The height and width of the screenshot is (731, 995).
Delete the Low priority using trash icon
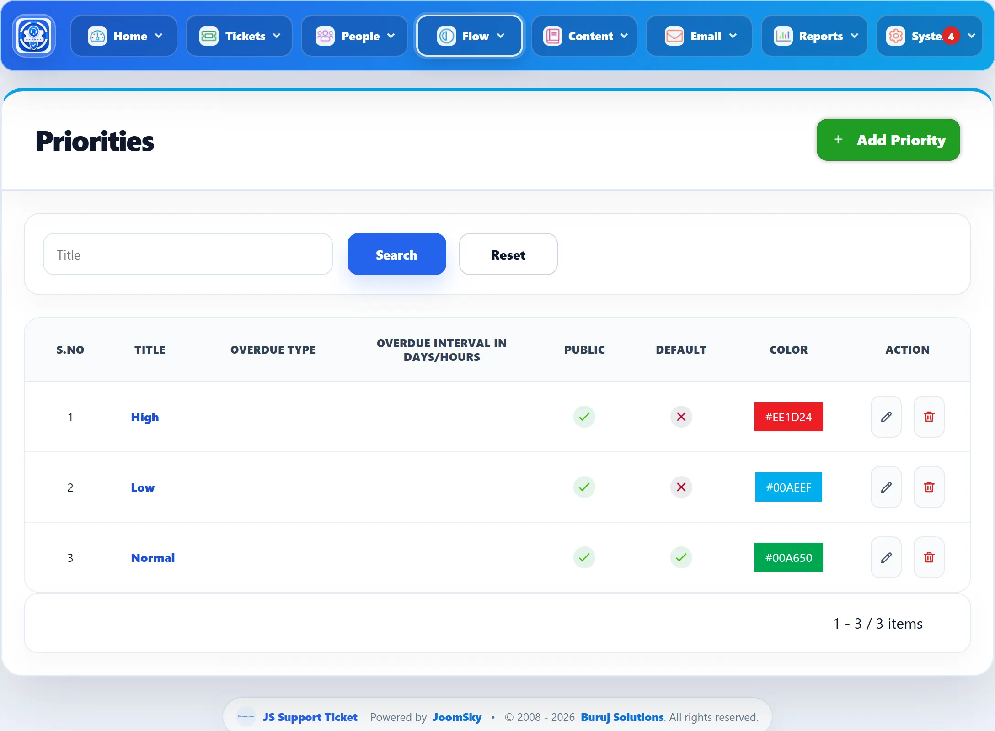(x=929, y=487)
